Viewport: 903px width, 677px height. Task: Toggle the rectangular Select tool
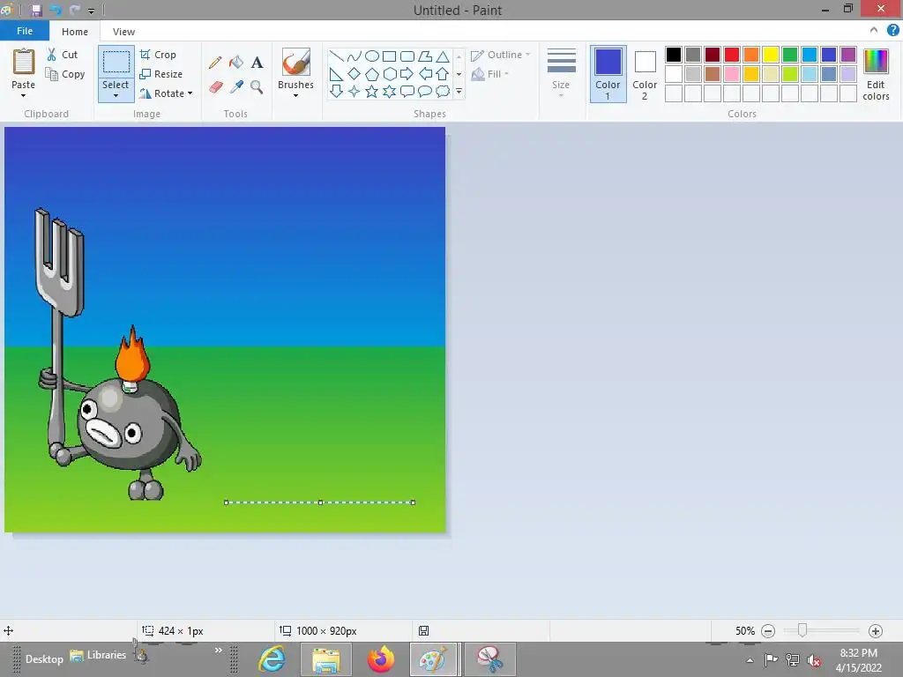point(116,62)
